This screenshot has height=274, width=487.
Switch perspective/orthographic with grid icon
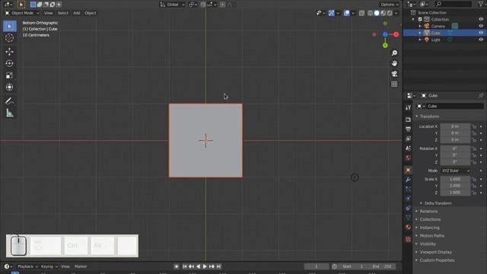pos(394,84)
